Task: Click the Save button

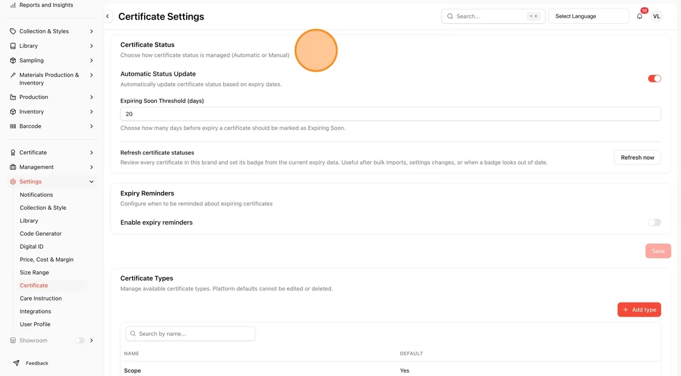Action: coord(658,251)
